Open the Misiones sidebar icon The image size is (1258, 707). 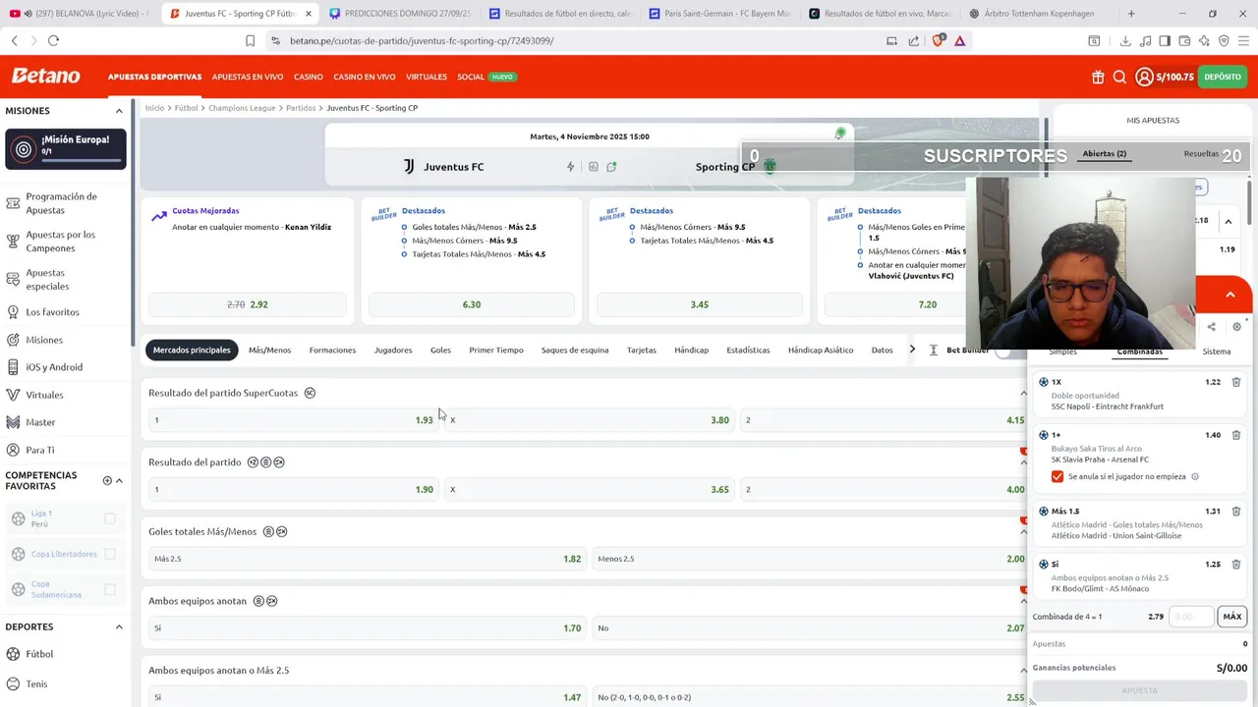click(13, 340)
